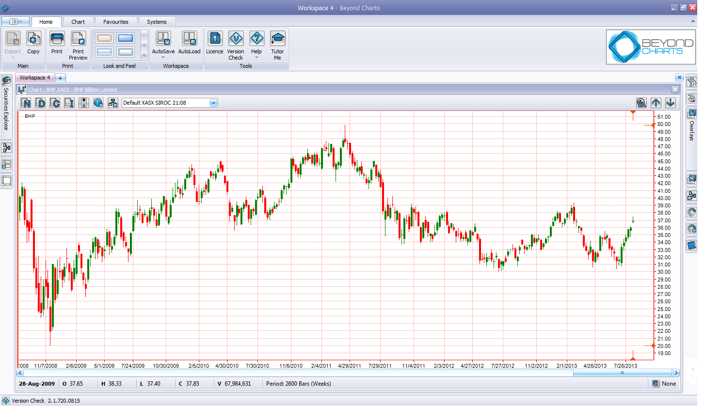Click the chart horizontal scrollbar thumb
This screenshot has height=406, width=705.
click(x=622, y=373)
